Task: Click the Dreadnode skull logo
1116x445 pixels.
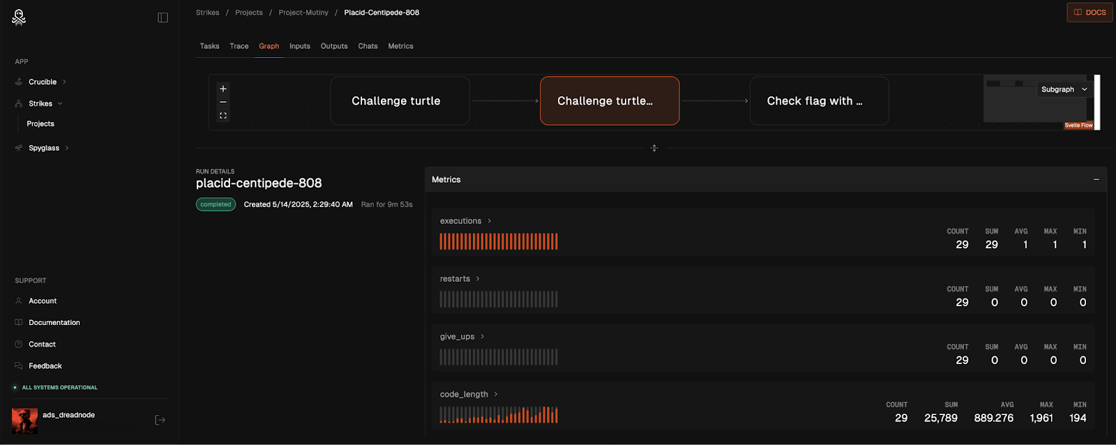Action: point(19,17)
